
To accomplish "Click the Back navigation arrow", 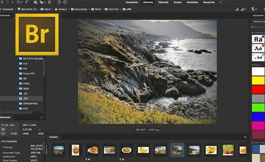I will pos(2,2).
